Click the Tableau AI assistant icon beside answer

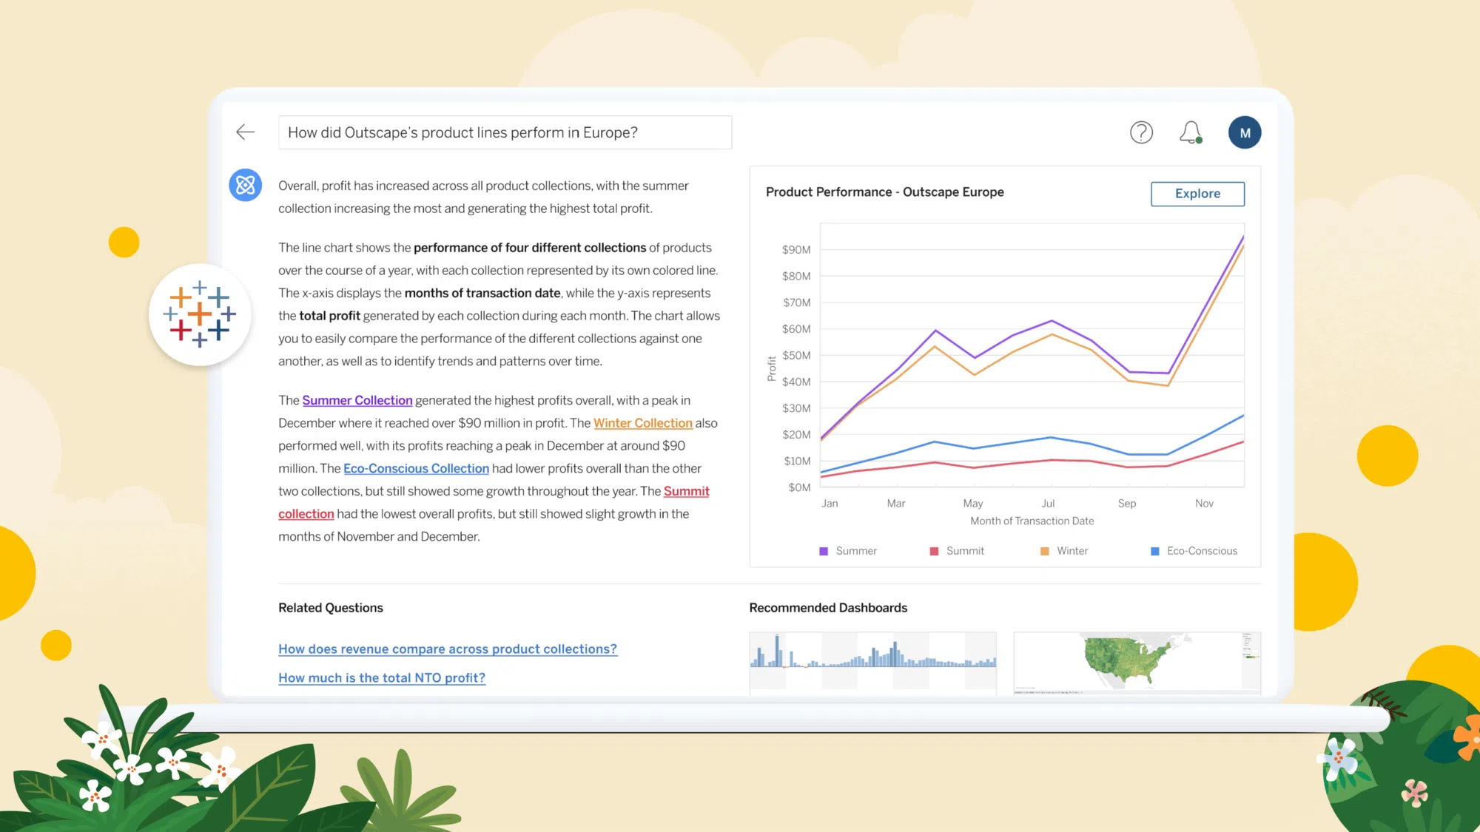tap(245, 185)
